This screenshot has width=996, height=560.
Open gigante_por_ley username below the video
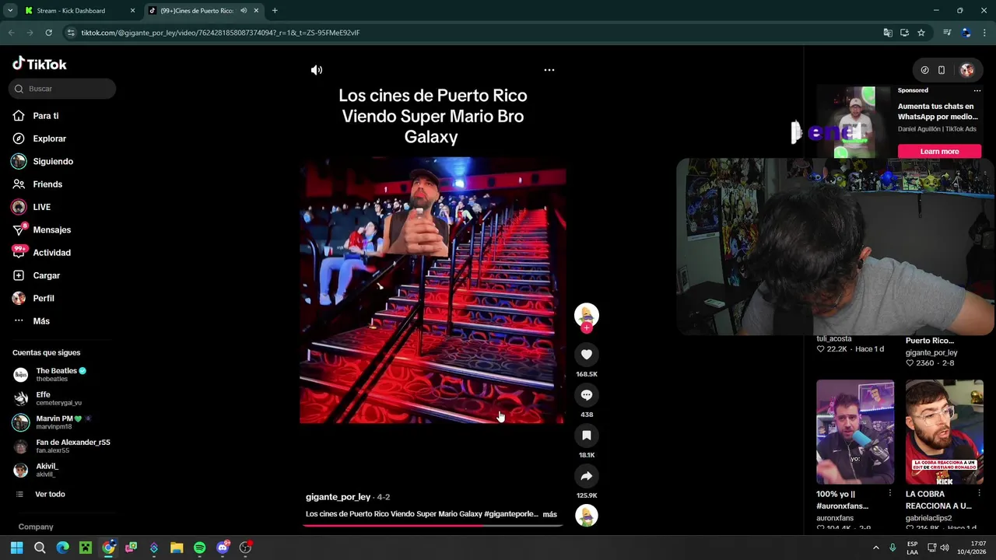pos(338,497)
